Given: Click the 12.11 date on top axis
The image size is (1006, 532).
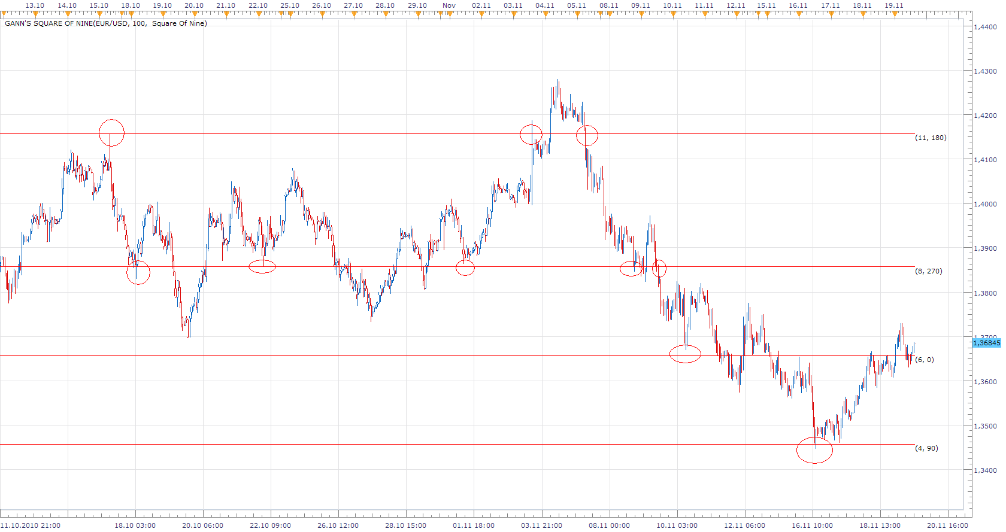Looking at the screenshot, I should (x=736, y=5).
